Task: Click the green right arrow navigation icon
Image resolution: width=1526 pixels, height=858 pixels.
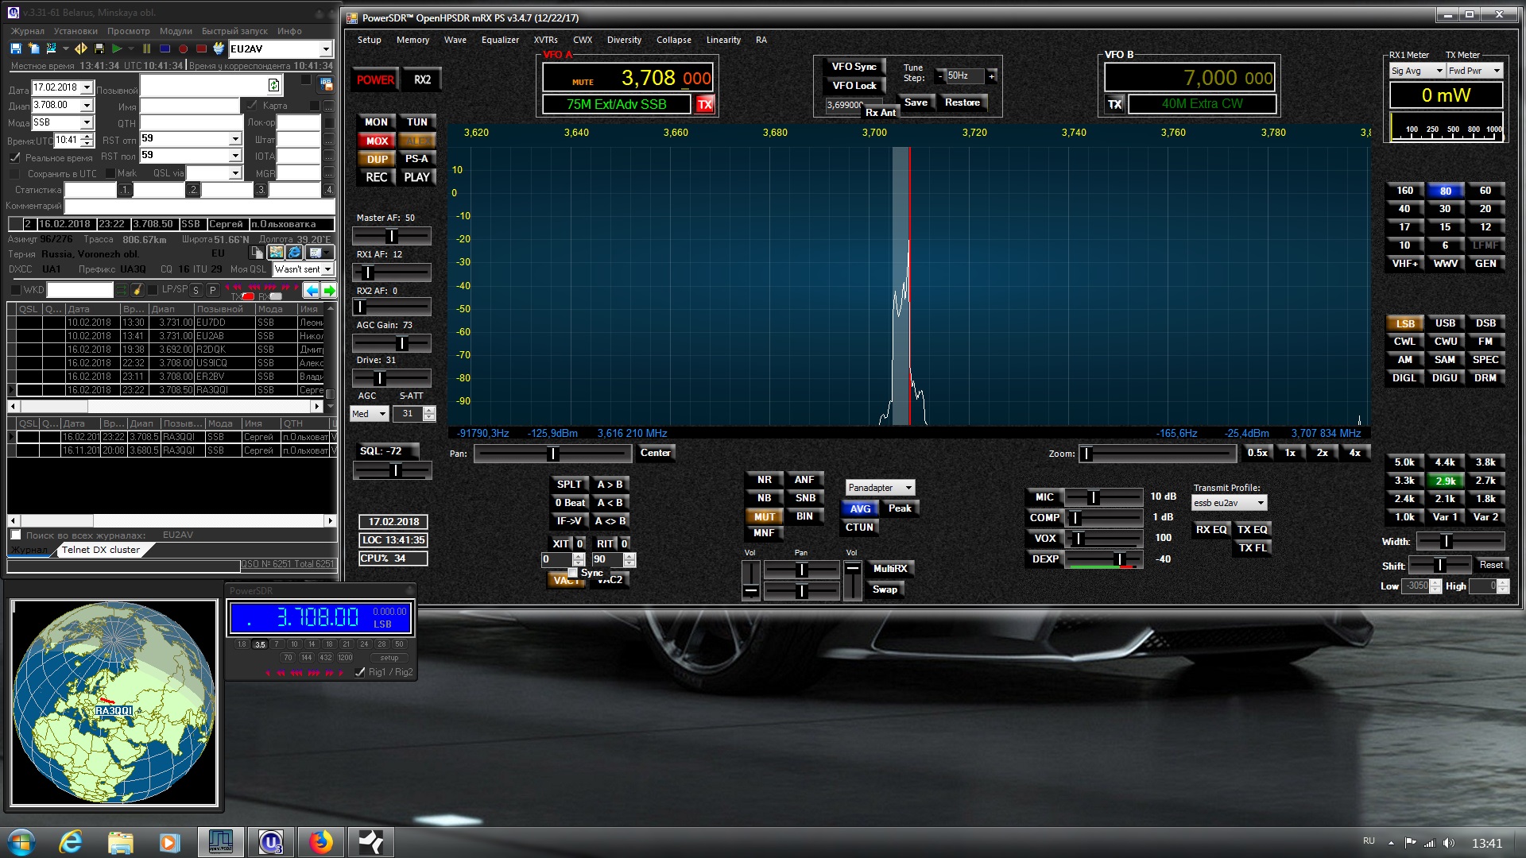Action: [329, 290]
